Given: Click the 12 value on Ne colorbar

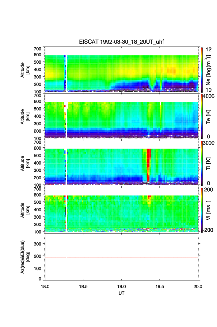Looking at the screenshot, I should (208, 50).
